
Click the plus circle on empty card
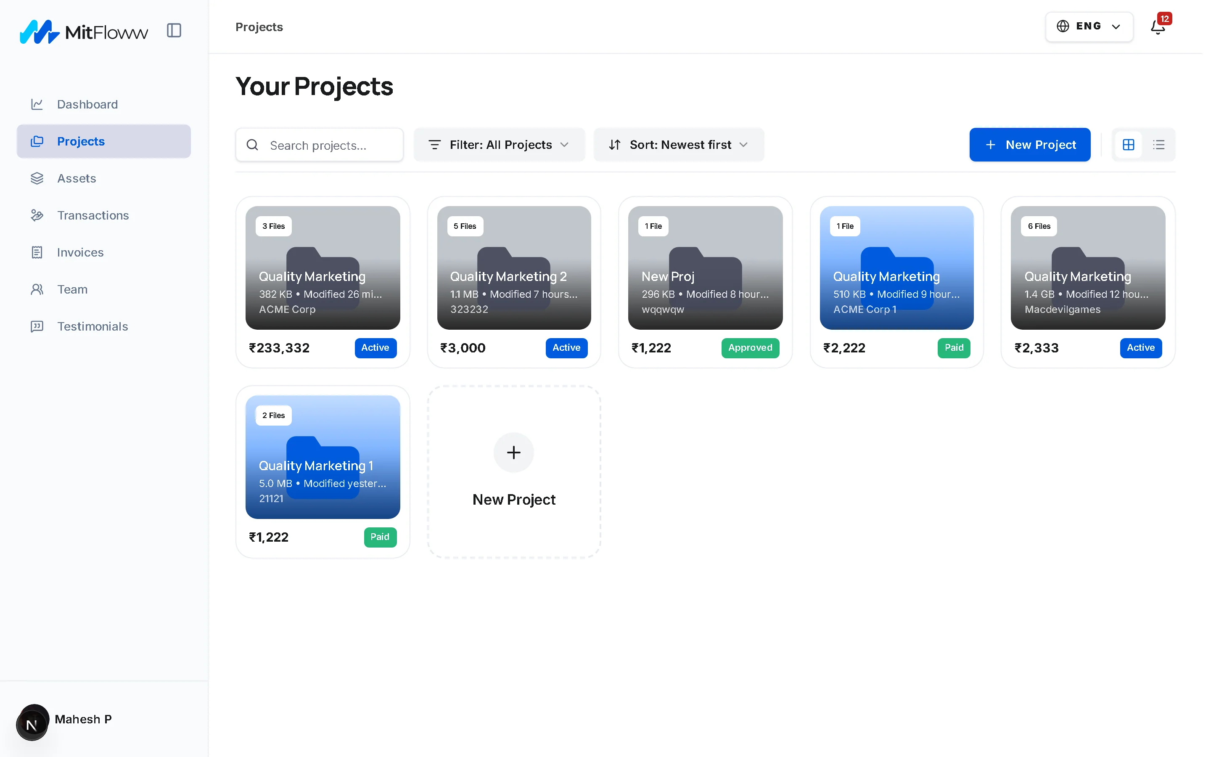tap(514, 453)
